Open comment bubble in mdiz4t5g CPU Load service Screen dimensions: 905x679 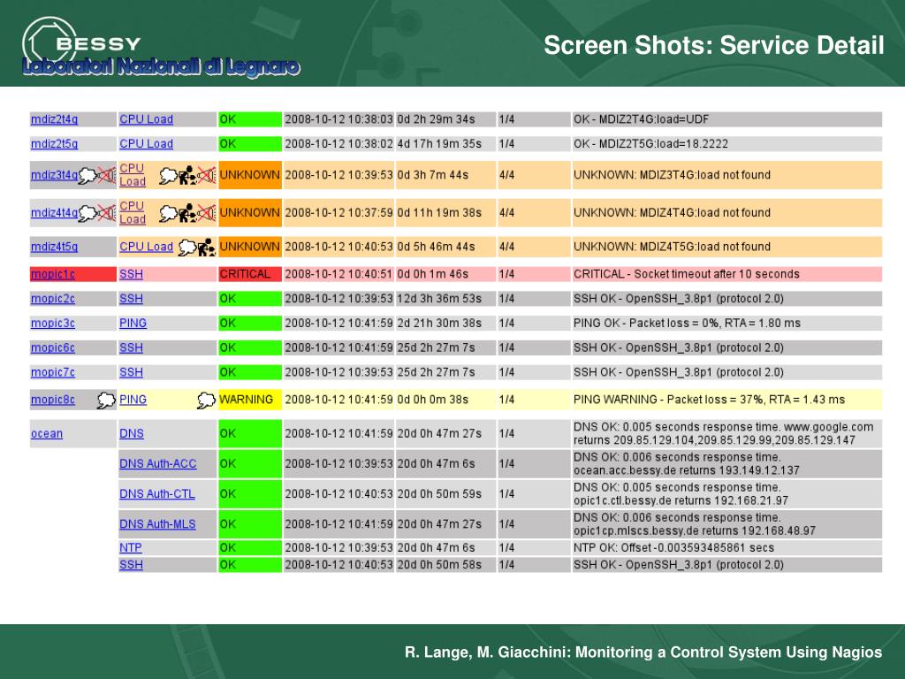pos(187,248)
